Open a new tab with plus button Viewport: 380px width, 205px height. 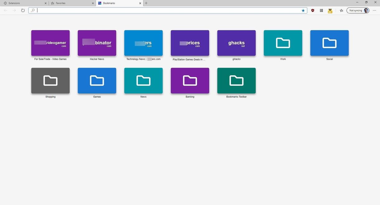click(146, 3)
